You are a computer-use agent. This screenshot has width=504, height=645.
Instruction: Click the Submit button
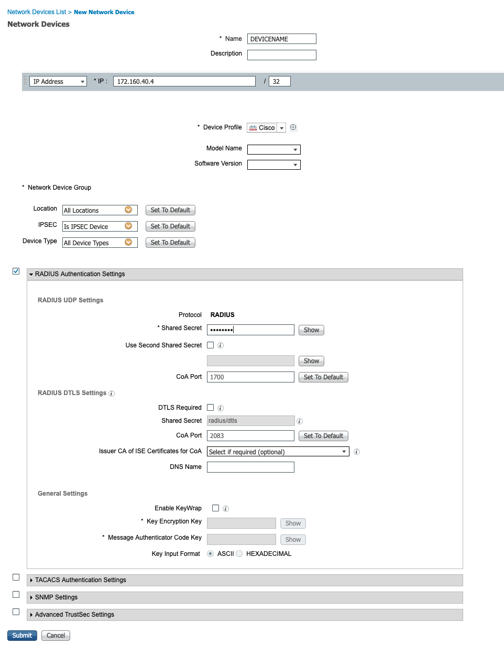(22, 635)
